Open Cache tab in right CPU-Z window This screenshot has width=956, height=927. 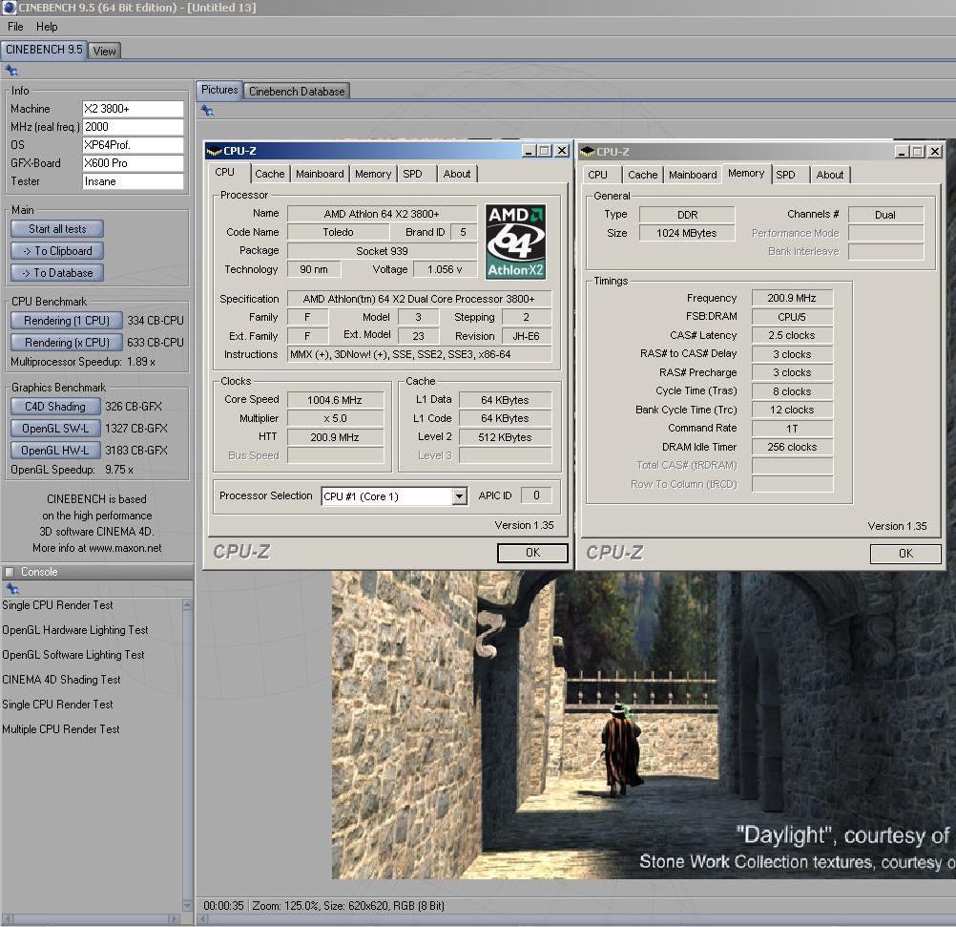pyautogui.click(x=643, y=175)
